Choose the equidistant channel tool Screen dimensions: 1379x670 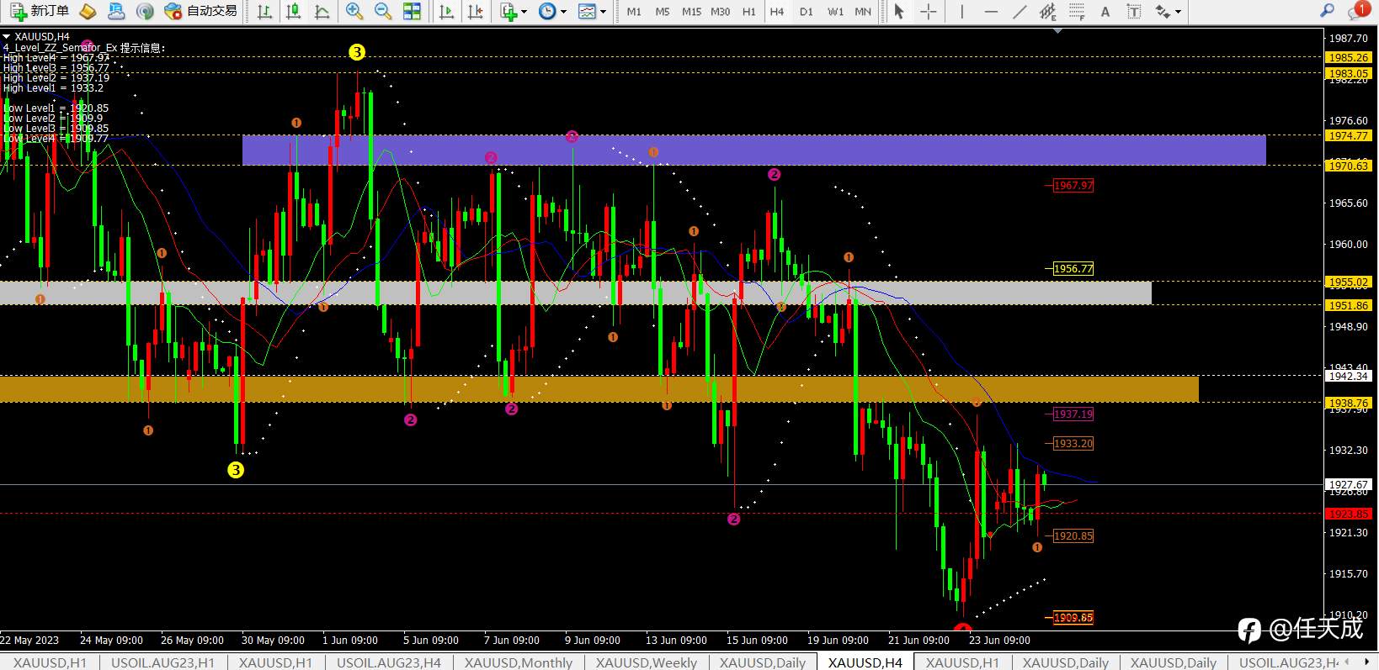point(1048,11)
